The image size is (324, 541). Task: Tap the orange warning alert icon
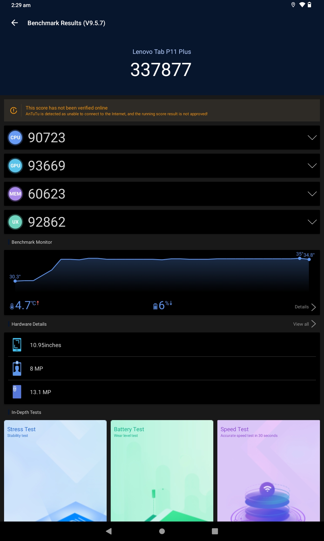13,110
